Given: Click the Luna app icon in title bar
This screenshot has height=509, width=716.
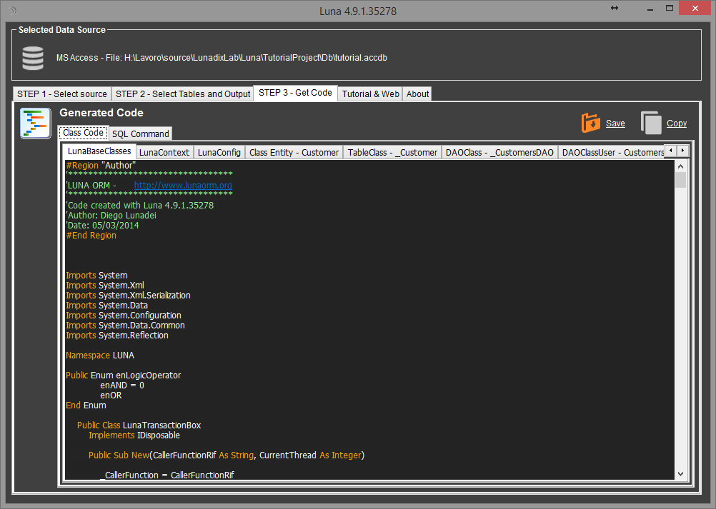Looking at the screenshot, I should (13, 10).
